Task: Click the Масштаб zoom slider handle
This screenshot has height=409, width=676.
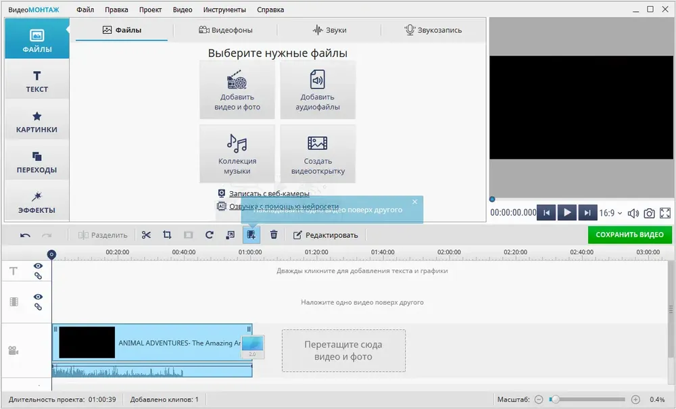Action: [555, 400]
